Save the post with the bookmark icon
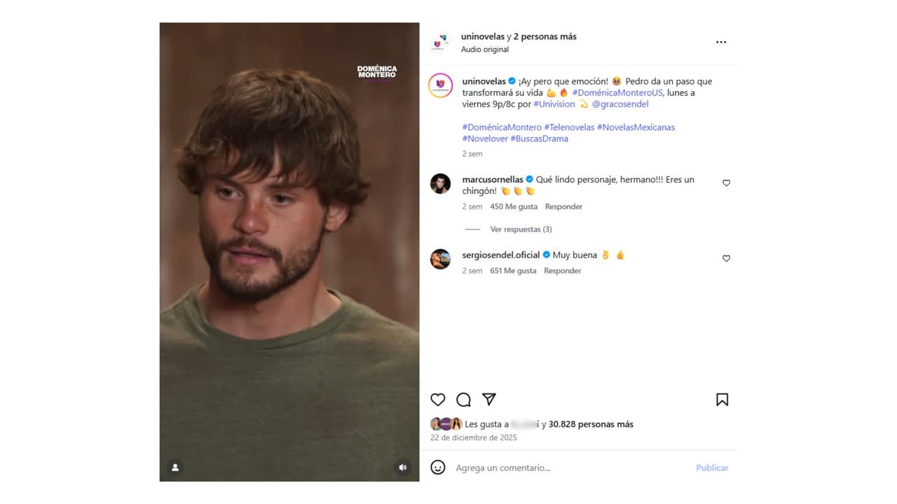 point(722,399)
